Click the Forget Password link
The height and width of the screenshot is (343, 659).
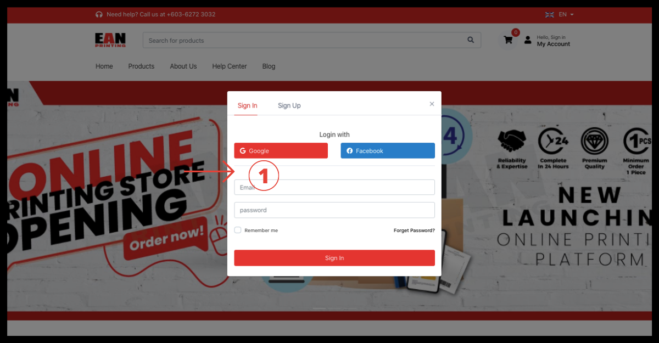(x=414, y=230)
